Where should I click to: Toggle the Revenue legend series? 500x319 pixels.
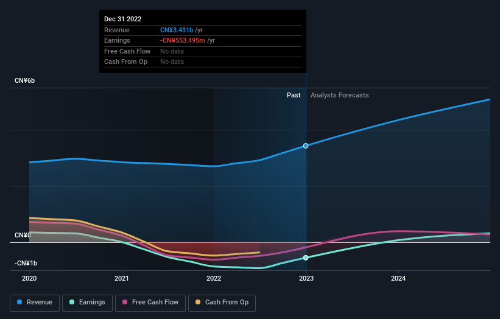click(35, 303)
